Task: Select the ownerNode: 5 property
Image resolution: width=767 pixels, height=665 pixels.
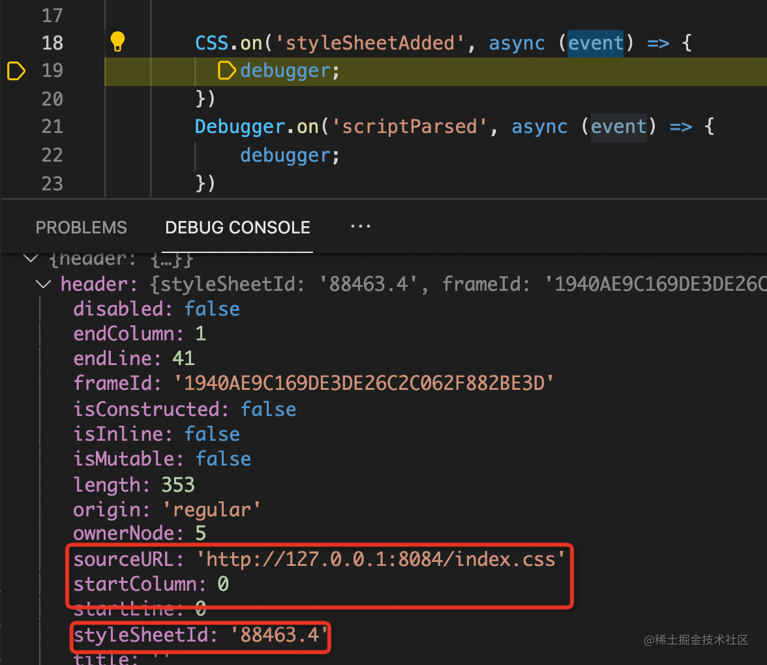Action: coord(140,533)
